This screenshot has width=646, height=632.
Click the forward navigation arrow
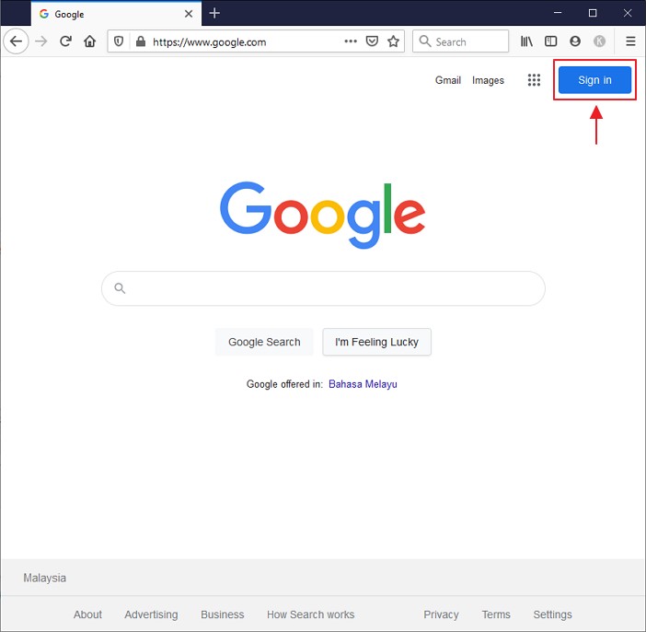tap(41, 41)
